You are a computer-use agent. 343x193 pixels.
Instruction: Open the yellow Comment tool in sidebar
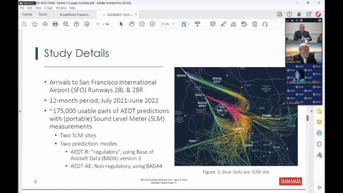click(319, 122)
